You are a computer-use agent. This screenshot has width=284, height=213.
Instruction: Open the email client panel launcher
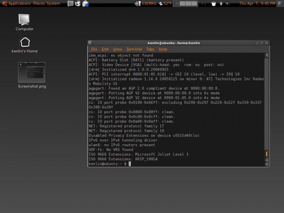85,4
